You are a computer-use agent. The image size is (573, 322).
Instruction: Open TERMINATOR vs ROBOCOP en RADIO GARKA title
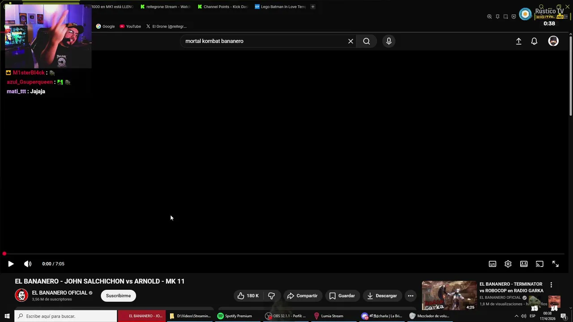[511, 287]
